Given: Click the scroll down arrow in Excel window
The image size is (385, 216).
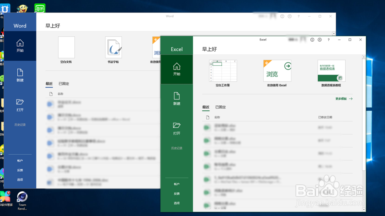Looking at the screenshot, I should 364,210.
